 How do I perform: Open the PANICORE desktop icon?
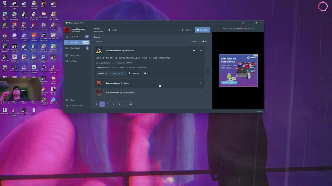pyautogui.click(x=24, y=112)
